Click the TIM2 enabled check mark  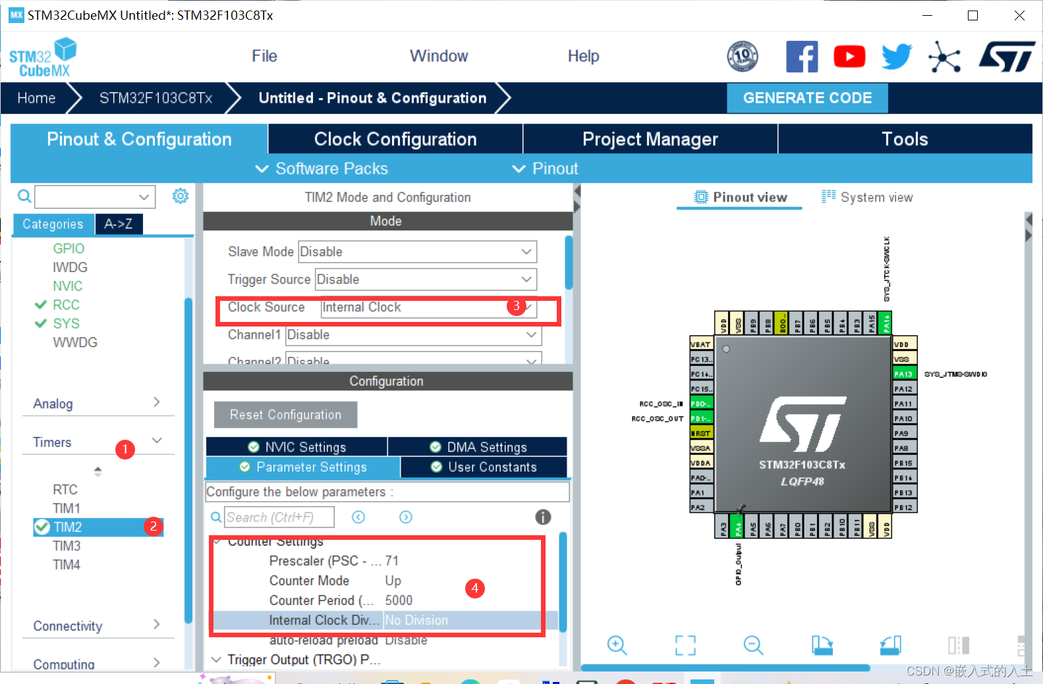pyautogui.click(x=42, y=527)
